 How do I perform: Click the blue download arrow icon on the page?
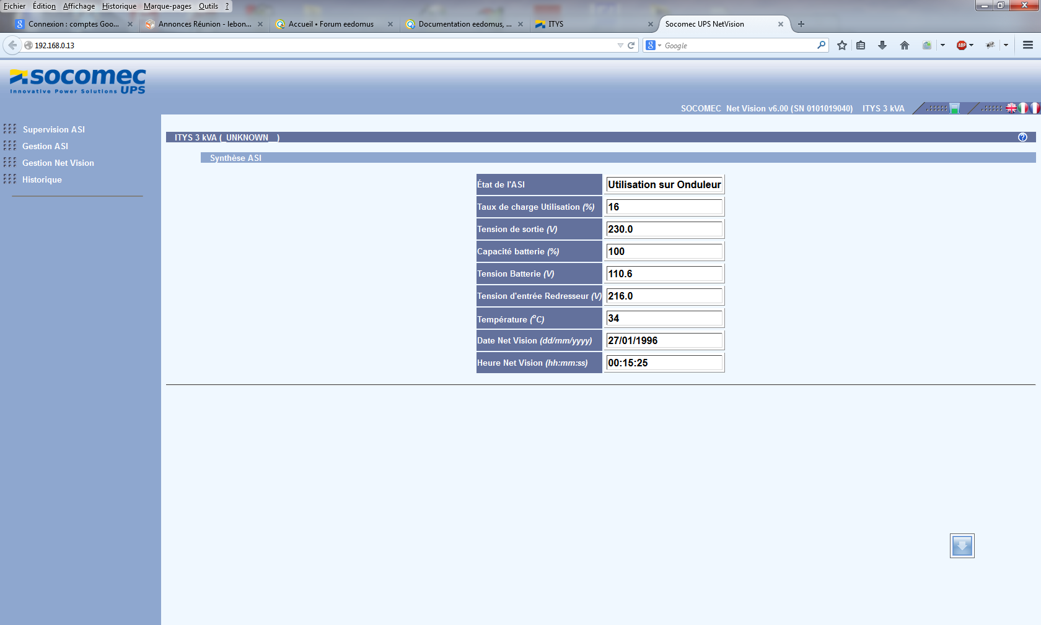point(962,546)
